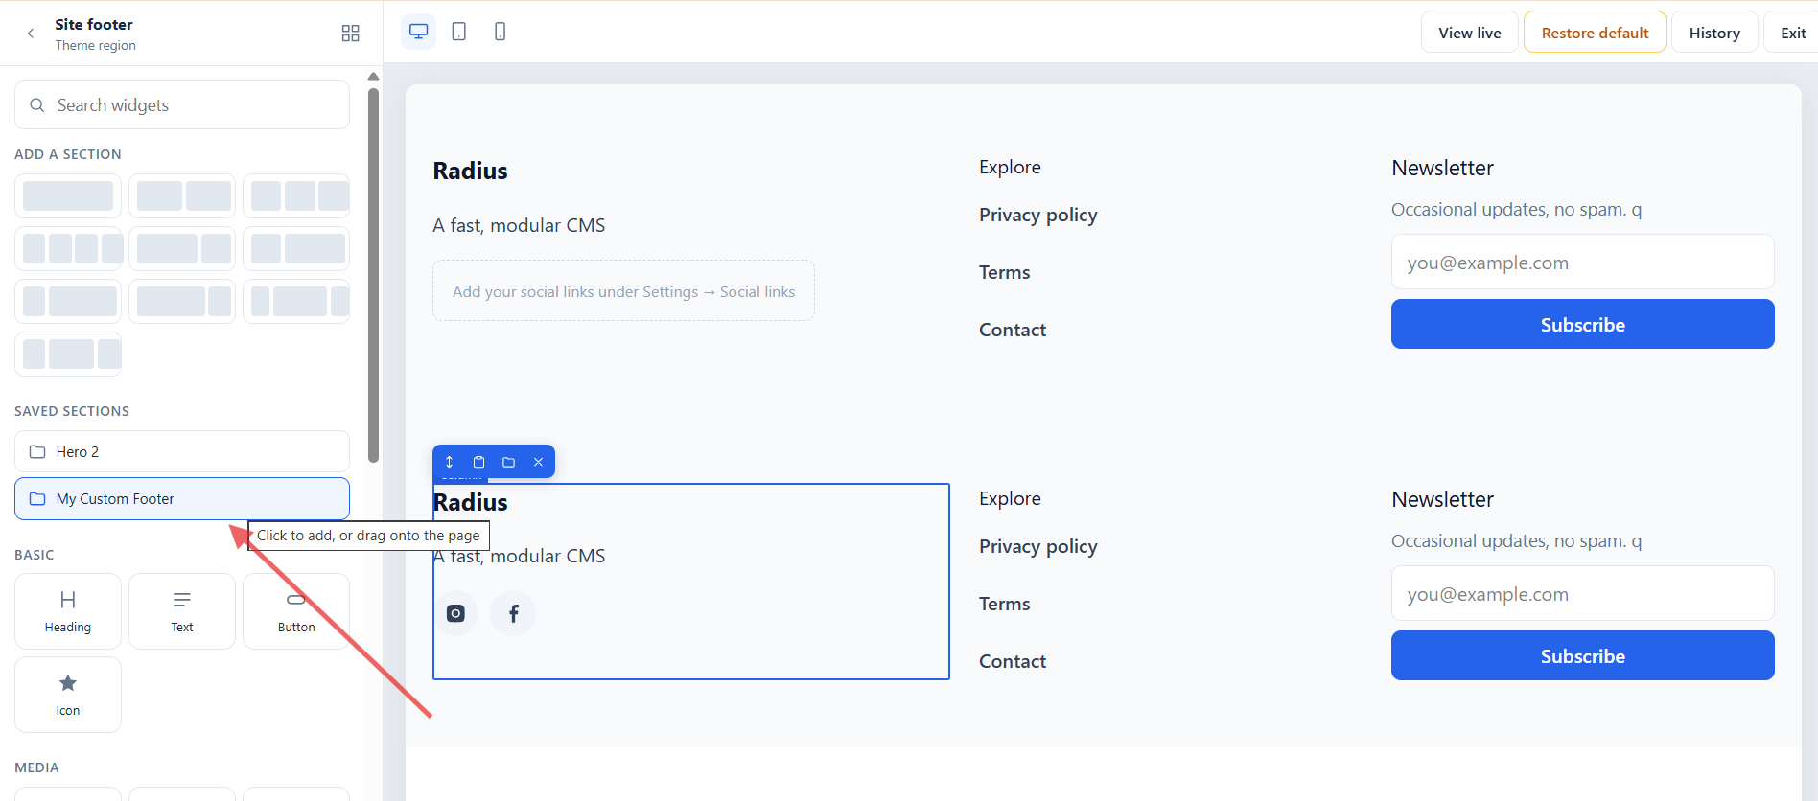The height and width of the screenshot is (801, 1818).
Task: Select the 'Add your social links' placeholder box
Action: [623, 290]
